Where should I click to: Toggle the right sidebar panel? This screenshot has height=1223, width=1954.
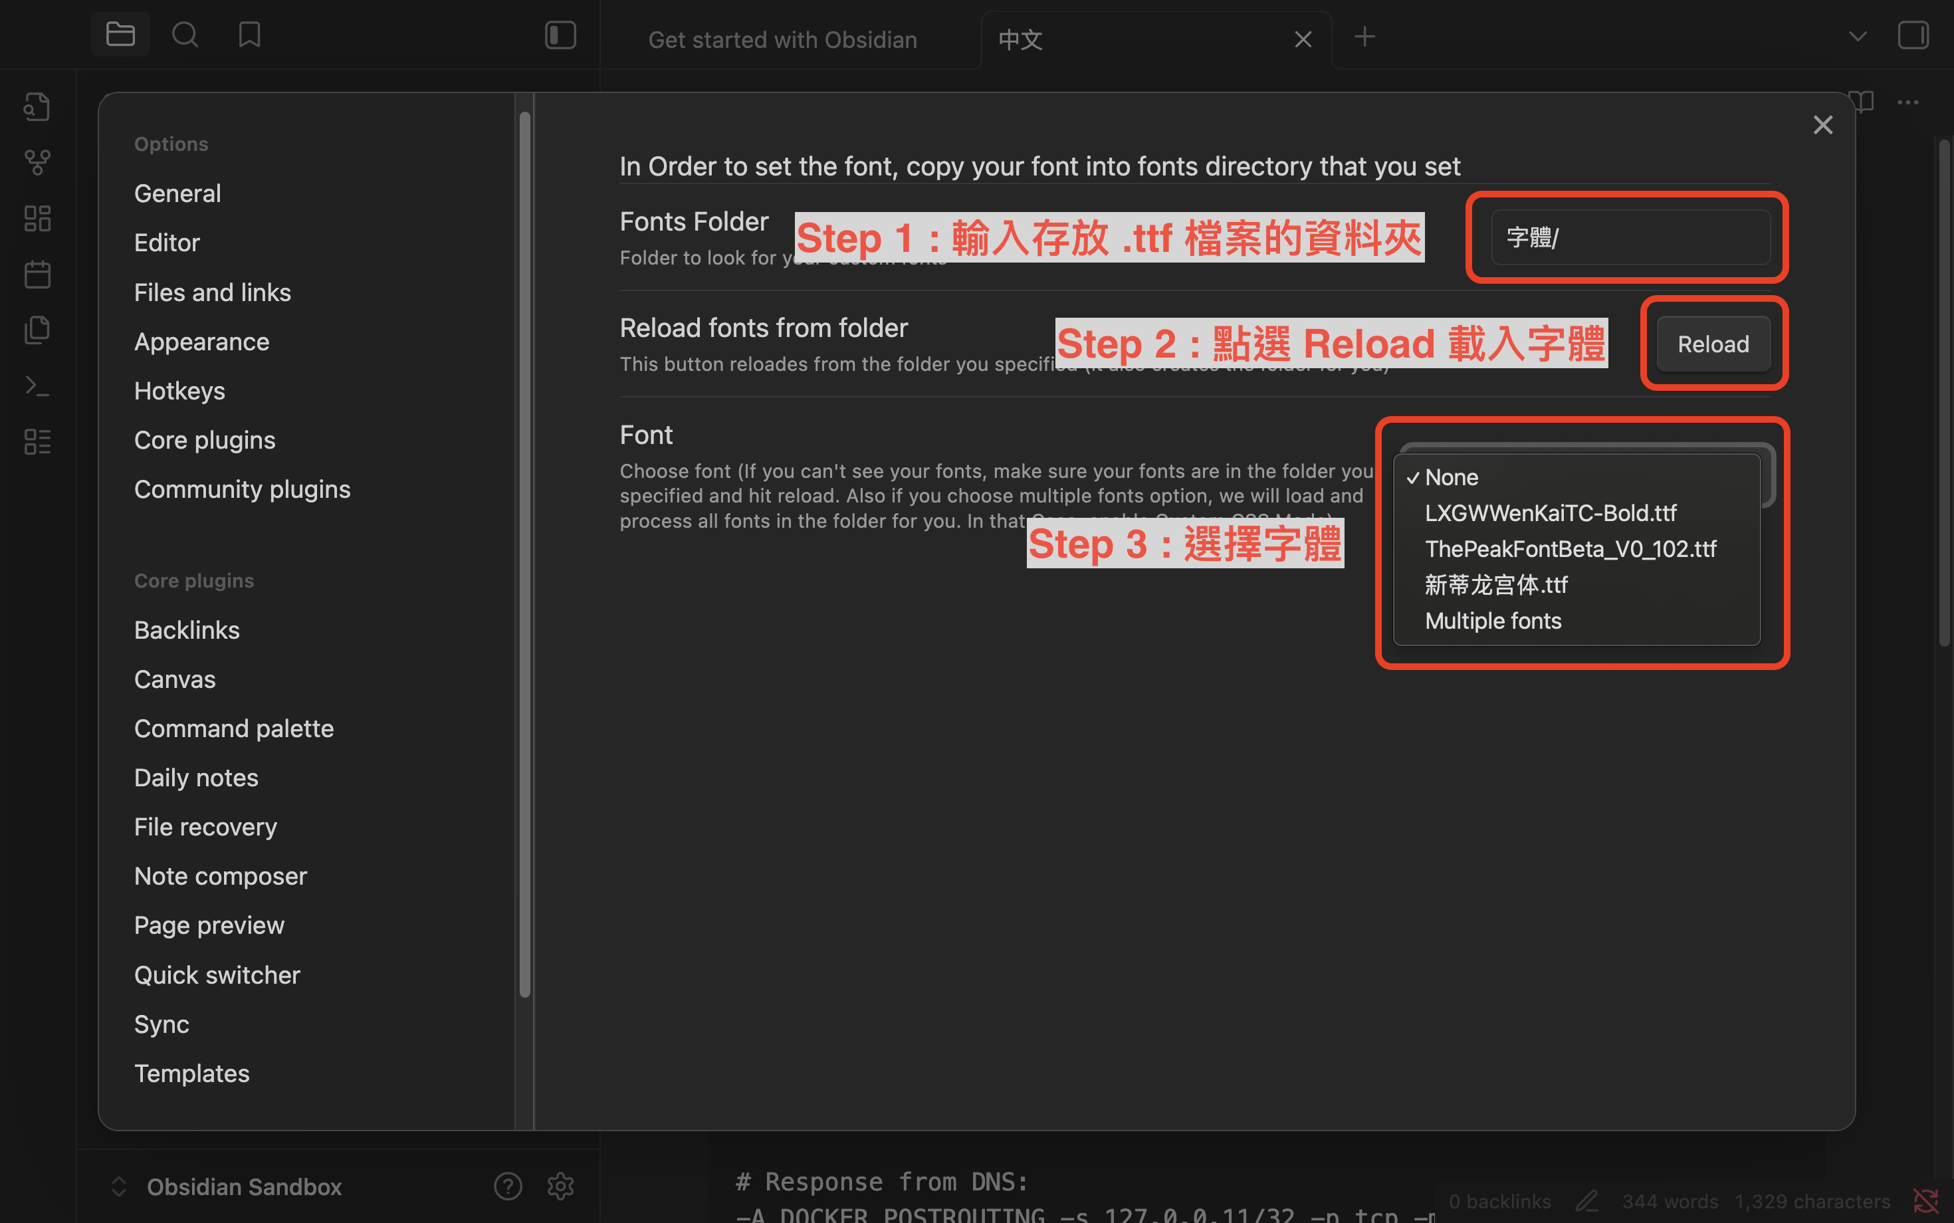(1913, 35)
